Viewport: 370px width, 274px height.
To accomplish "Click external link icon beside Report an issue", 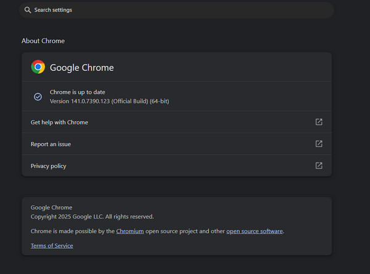I will tap(319, 143).
